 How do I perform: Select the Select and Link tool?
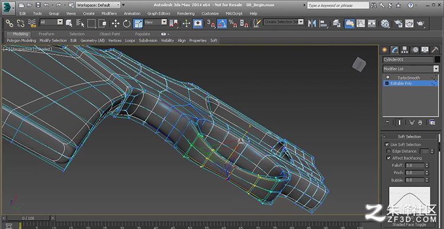click(9, 24)
